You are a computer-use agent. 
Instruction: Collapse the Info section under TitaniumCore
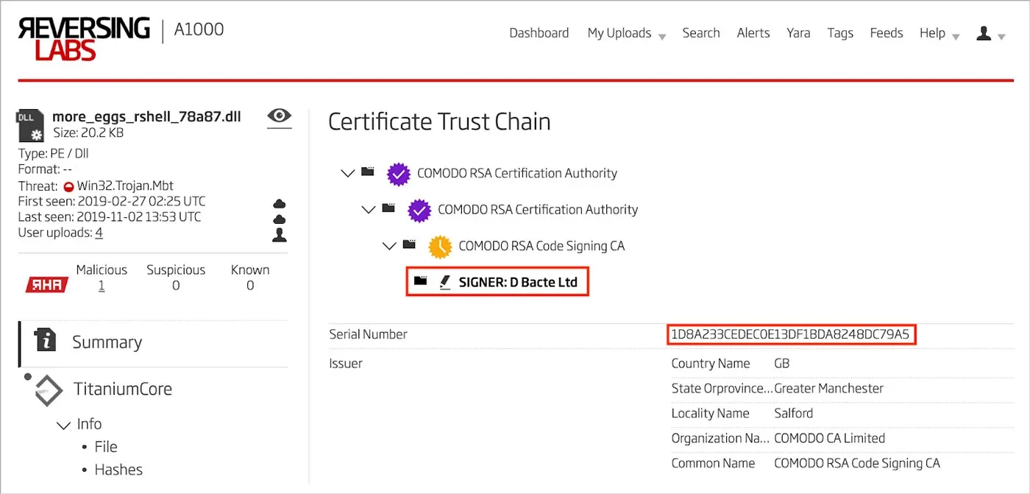click(x=63, y=425)
